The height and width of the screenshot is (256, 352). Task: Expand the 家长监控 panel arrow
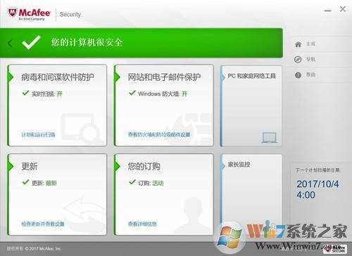point(222,166)
